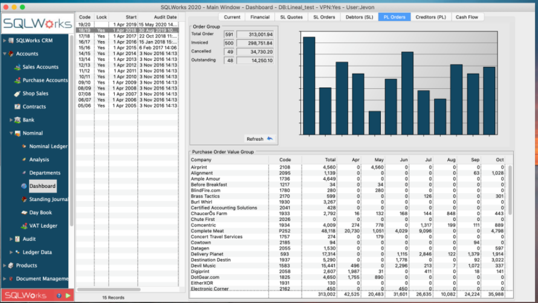The image size is (538, 303).
Task: Switch to the Financial tab
Action: 260,17
